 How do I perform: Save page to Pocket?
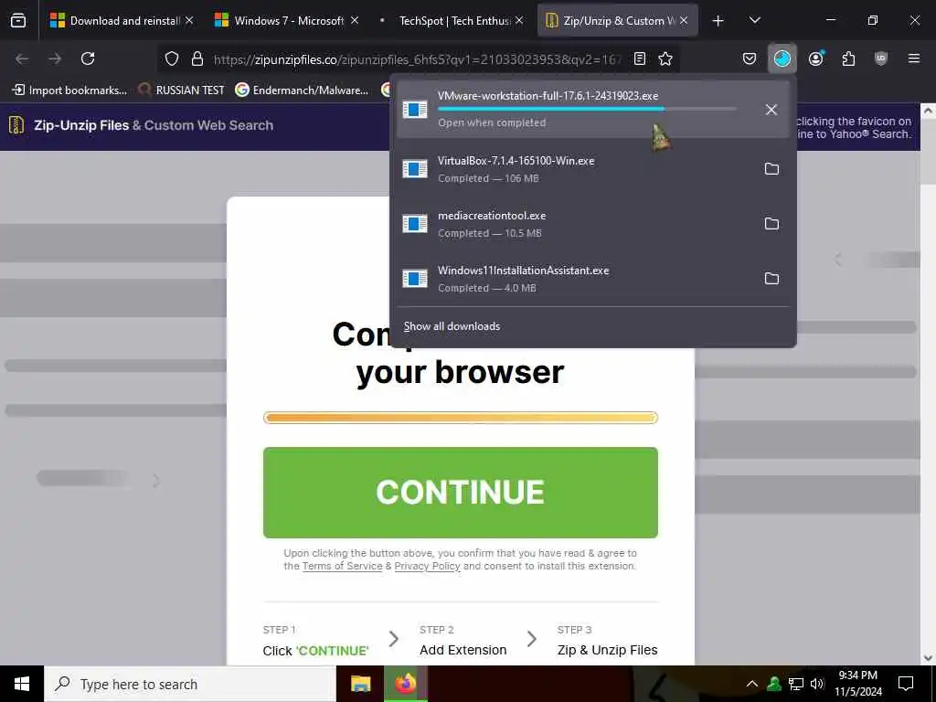750,58
